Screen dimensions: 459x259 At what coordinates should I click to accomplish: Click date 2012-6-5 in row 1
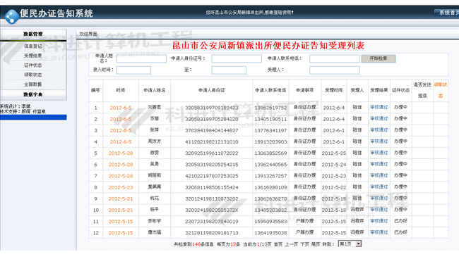tap(121, 108)
